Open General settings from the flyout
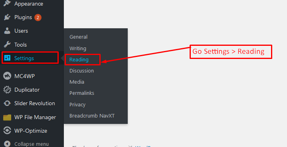The width and height of the screenshot is (287, 147). coord(78,37)
